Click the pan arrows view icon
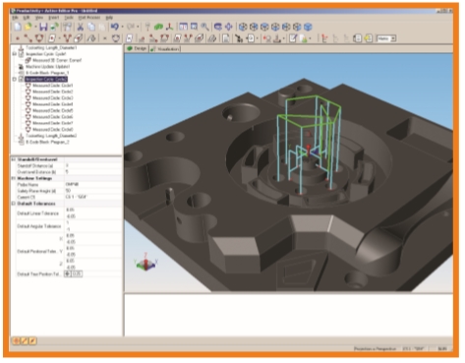This screenshot has height=363, width=465. (x=228, y=27)
